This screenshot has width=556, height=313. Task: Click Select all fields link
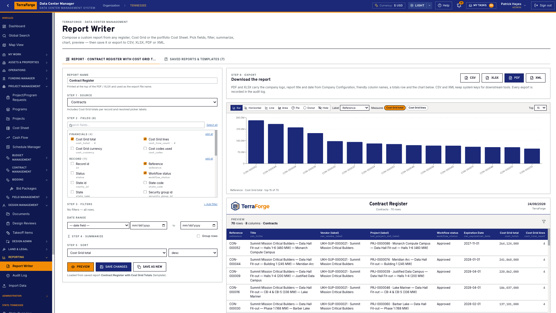point(212,125)
